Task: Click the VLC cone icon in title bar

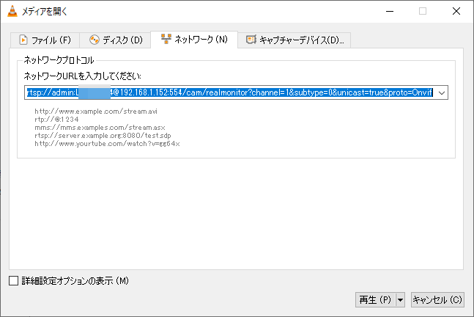Action: (12, 11)
